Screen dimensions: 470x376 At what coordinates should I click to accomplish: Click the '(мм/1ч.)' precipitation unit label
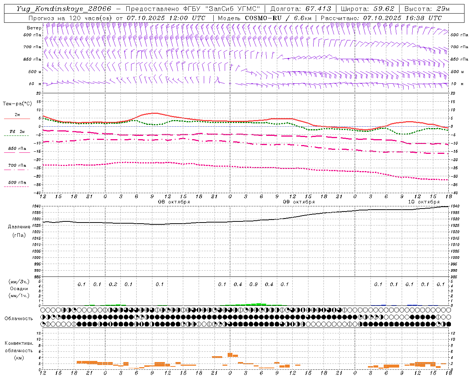click(x=19, y=296)
